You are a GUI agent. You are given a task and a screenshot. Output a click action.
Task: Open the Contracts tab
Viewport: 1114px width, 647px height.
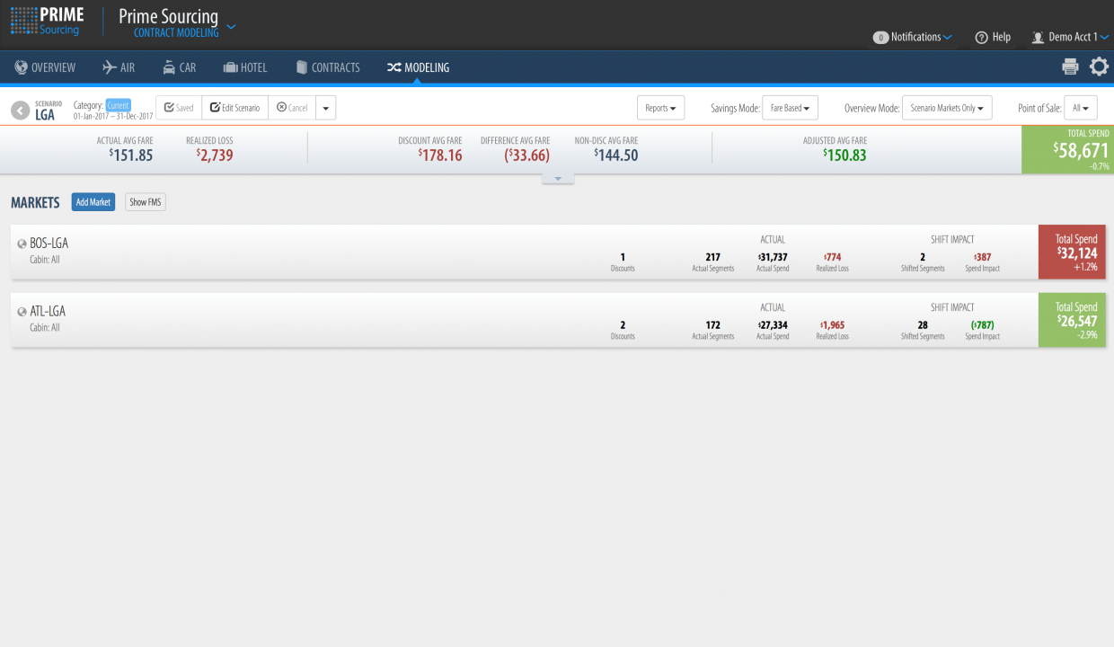328,67
